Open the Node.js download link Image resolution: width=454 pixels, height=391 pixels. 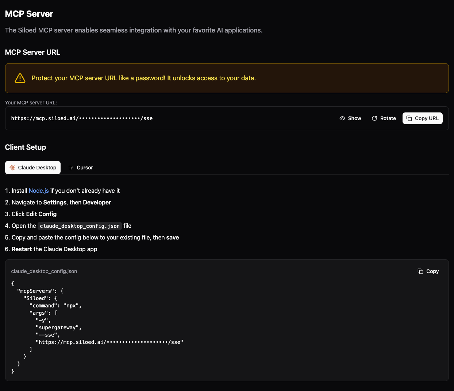pos(38,191)
